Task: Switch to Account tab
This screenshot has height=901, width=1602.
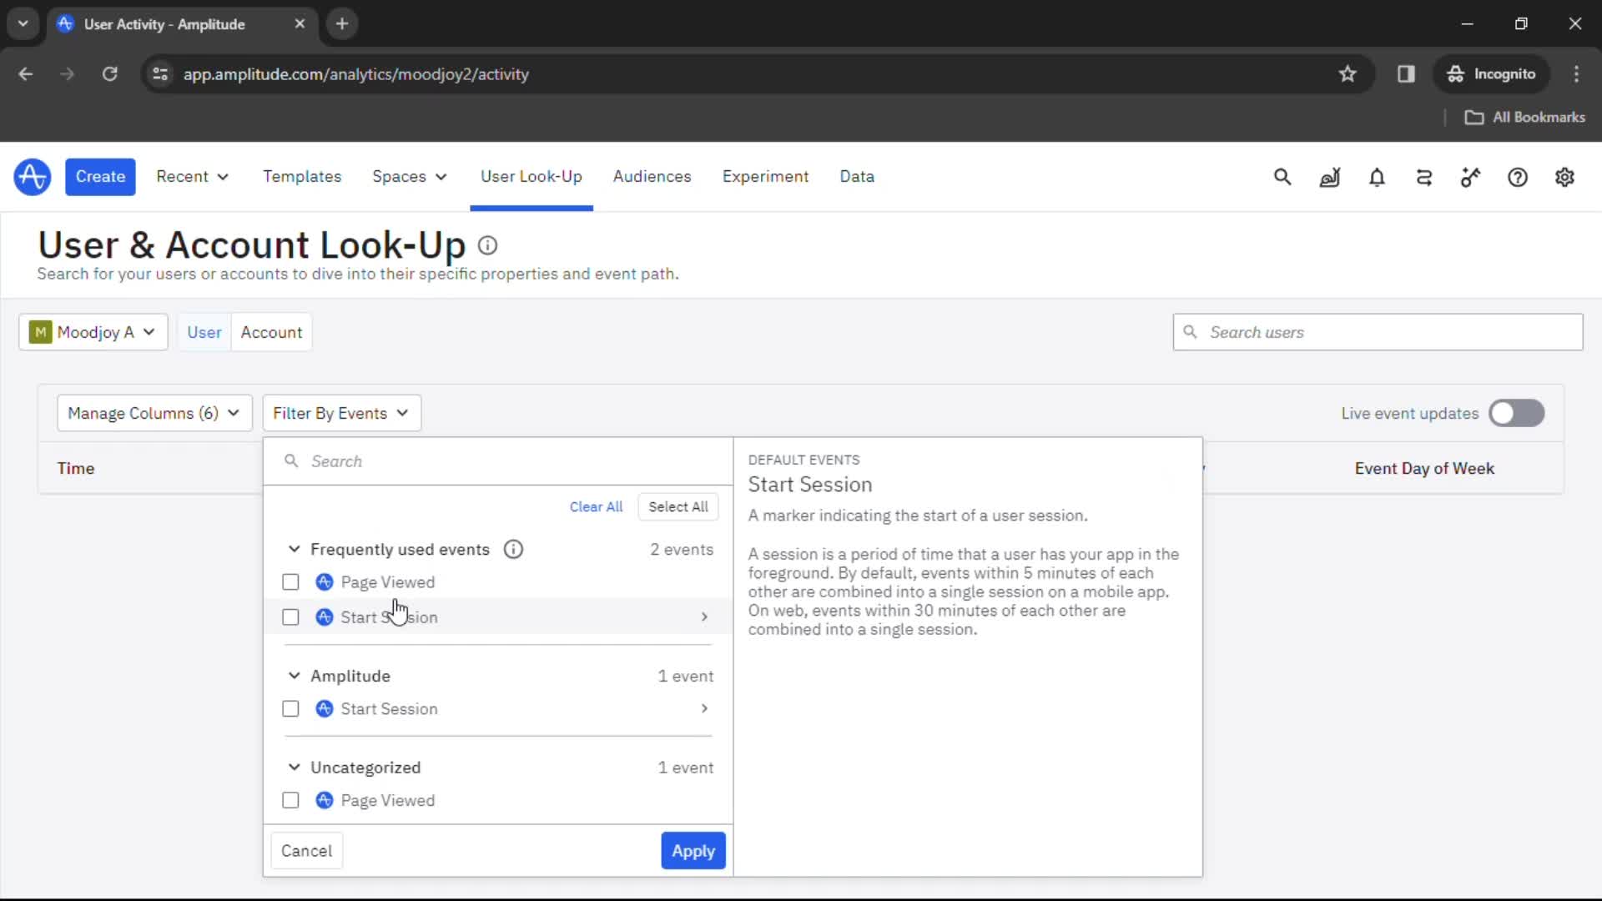Action: tap(271, 332)
